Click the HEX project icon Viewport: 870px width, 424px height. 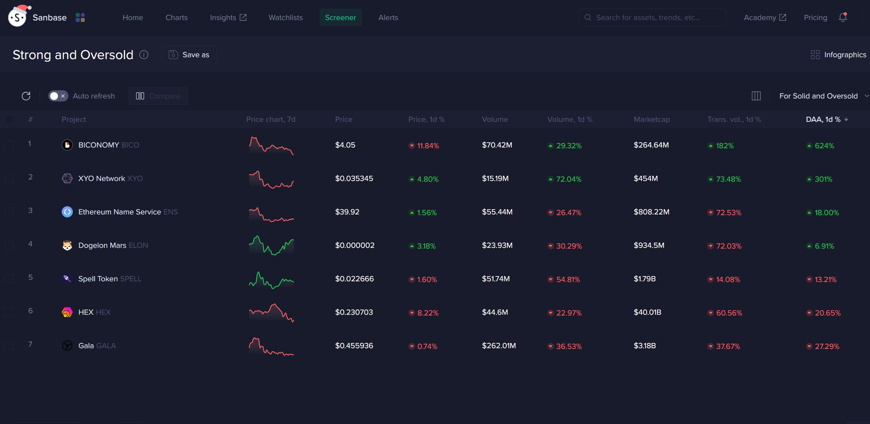coord(67,312)
